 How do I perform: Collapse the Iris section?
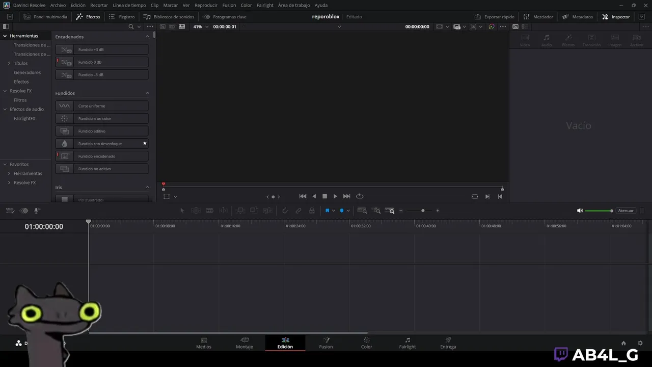148,187
